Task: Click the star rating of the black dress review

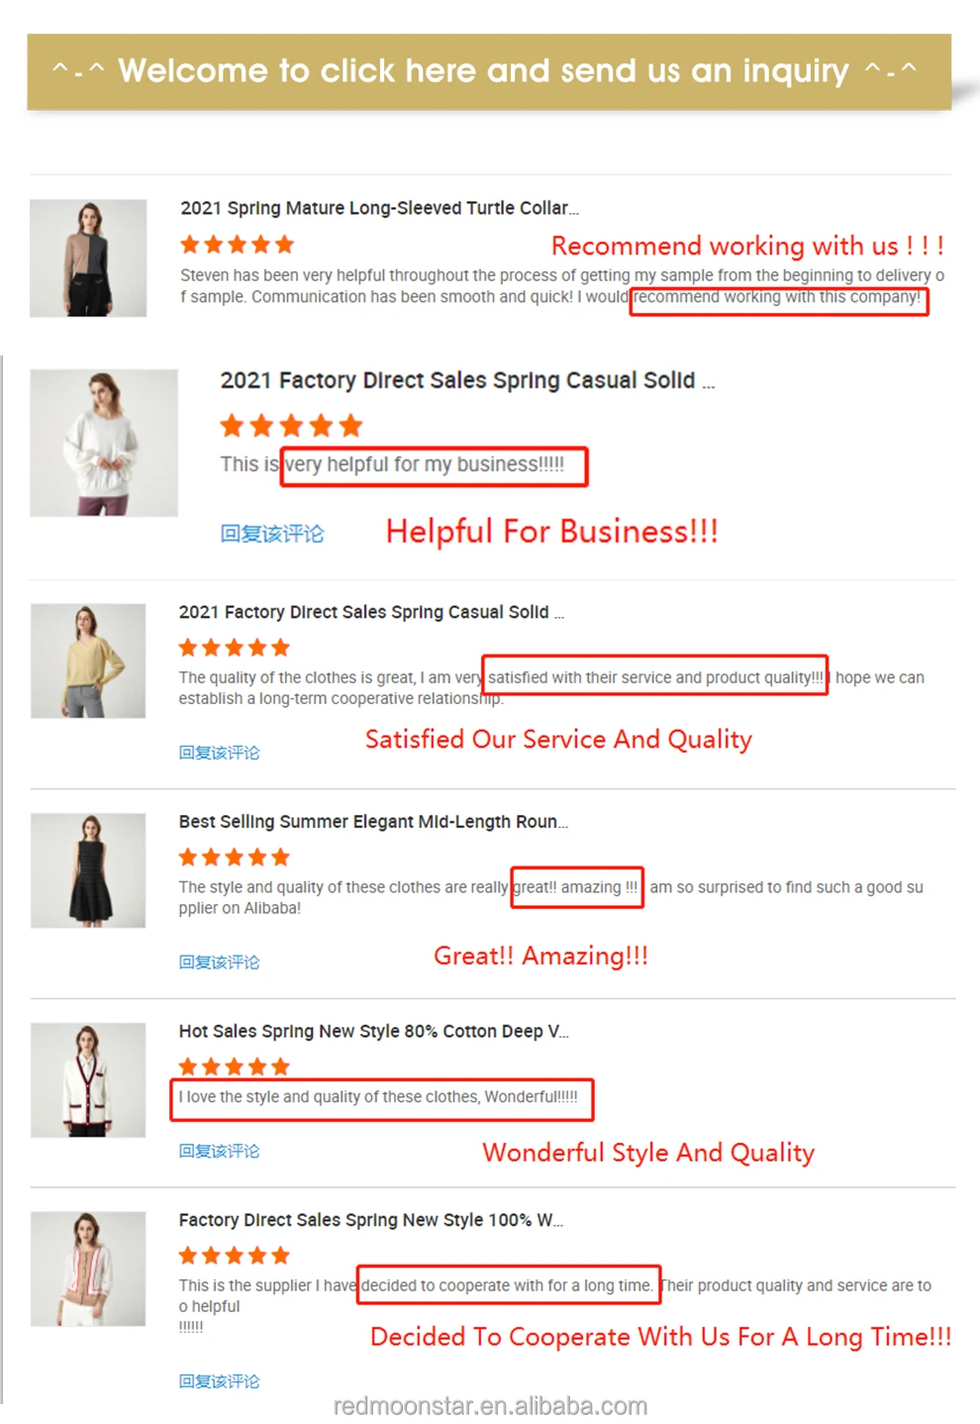Action: (235, 857)
